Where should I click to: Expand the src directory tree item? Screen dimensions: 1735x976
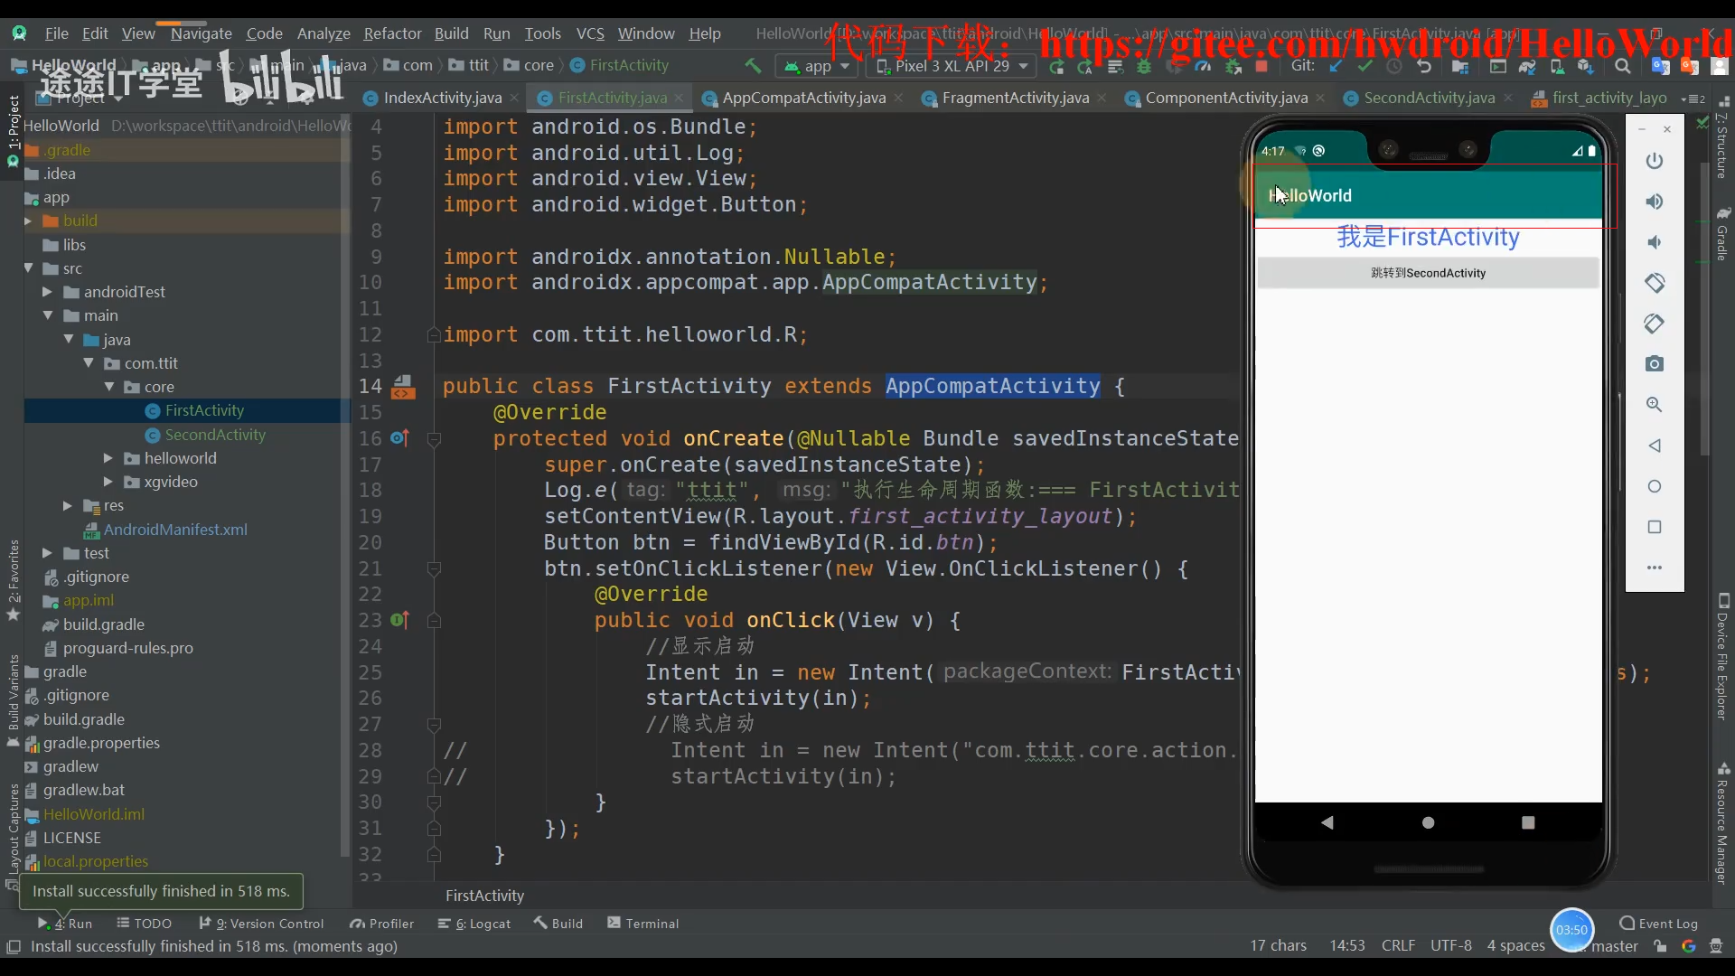pyautogui.click(x=45, y=267)
